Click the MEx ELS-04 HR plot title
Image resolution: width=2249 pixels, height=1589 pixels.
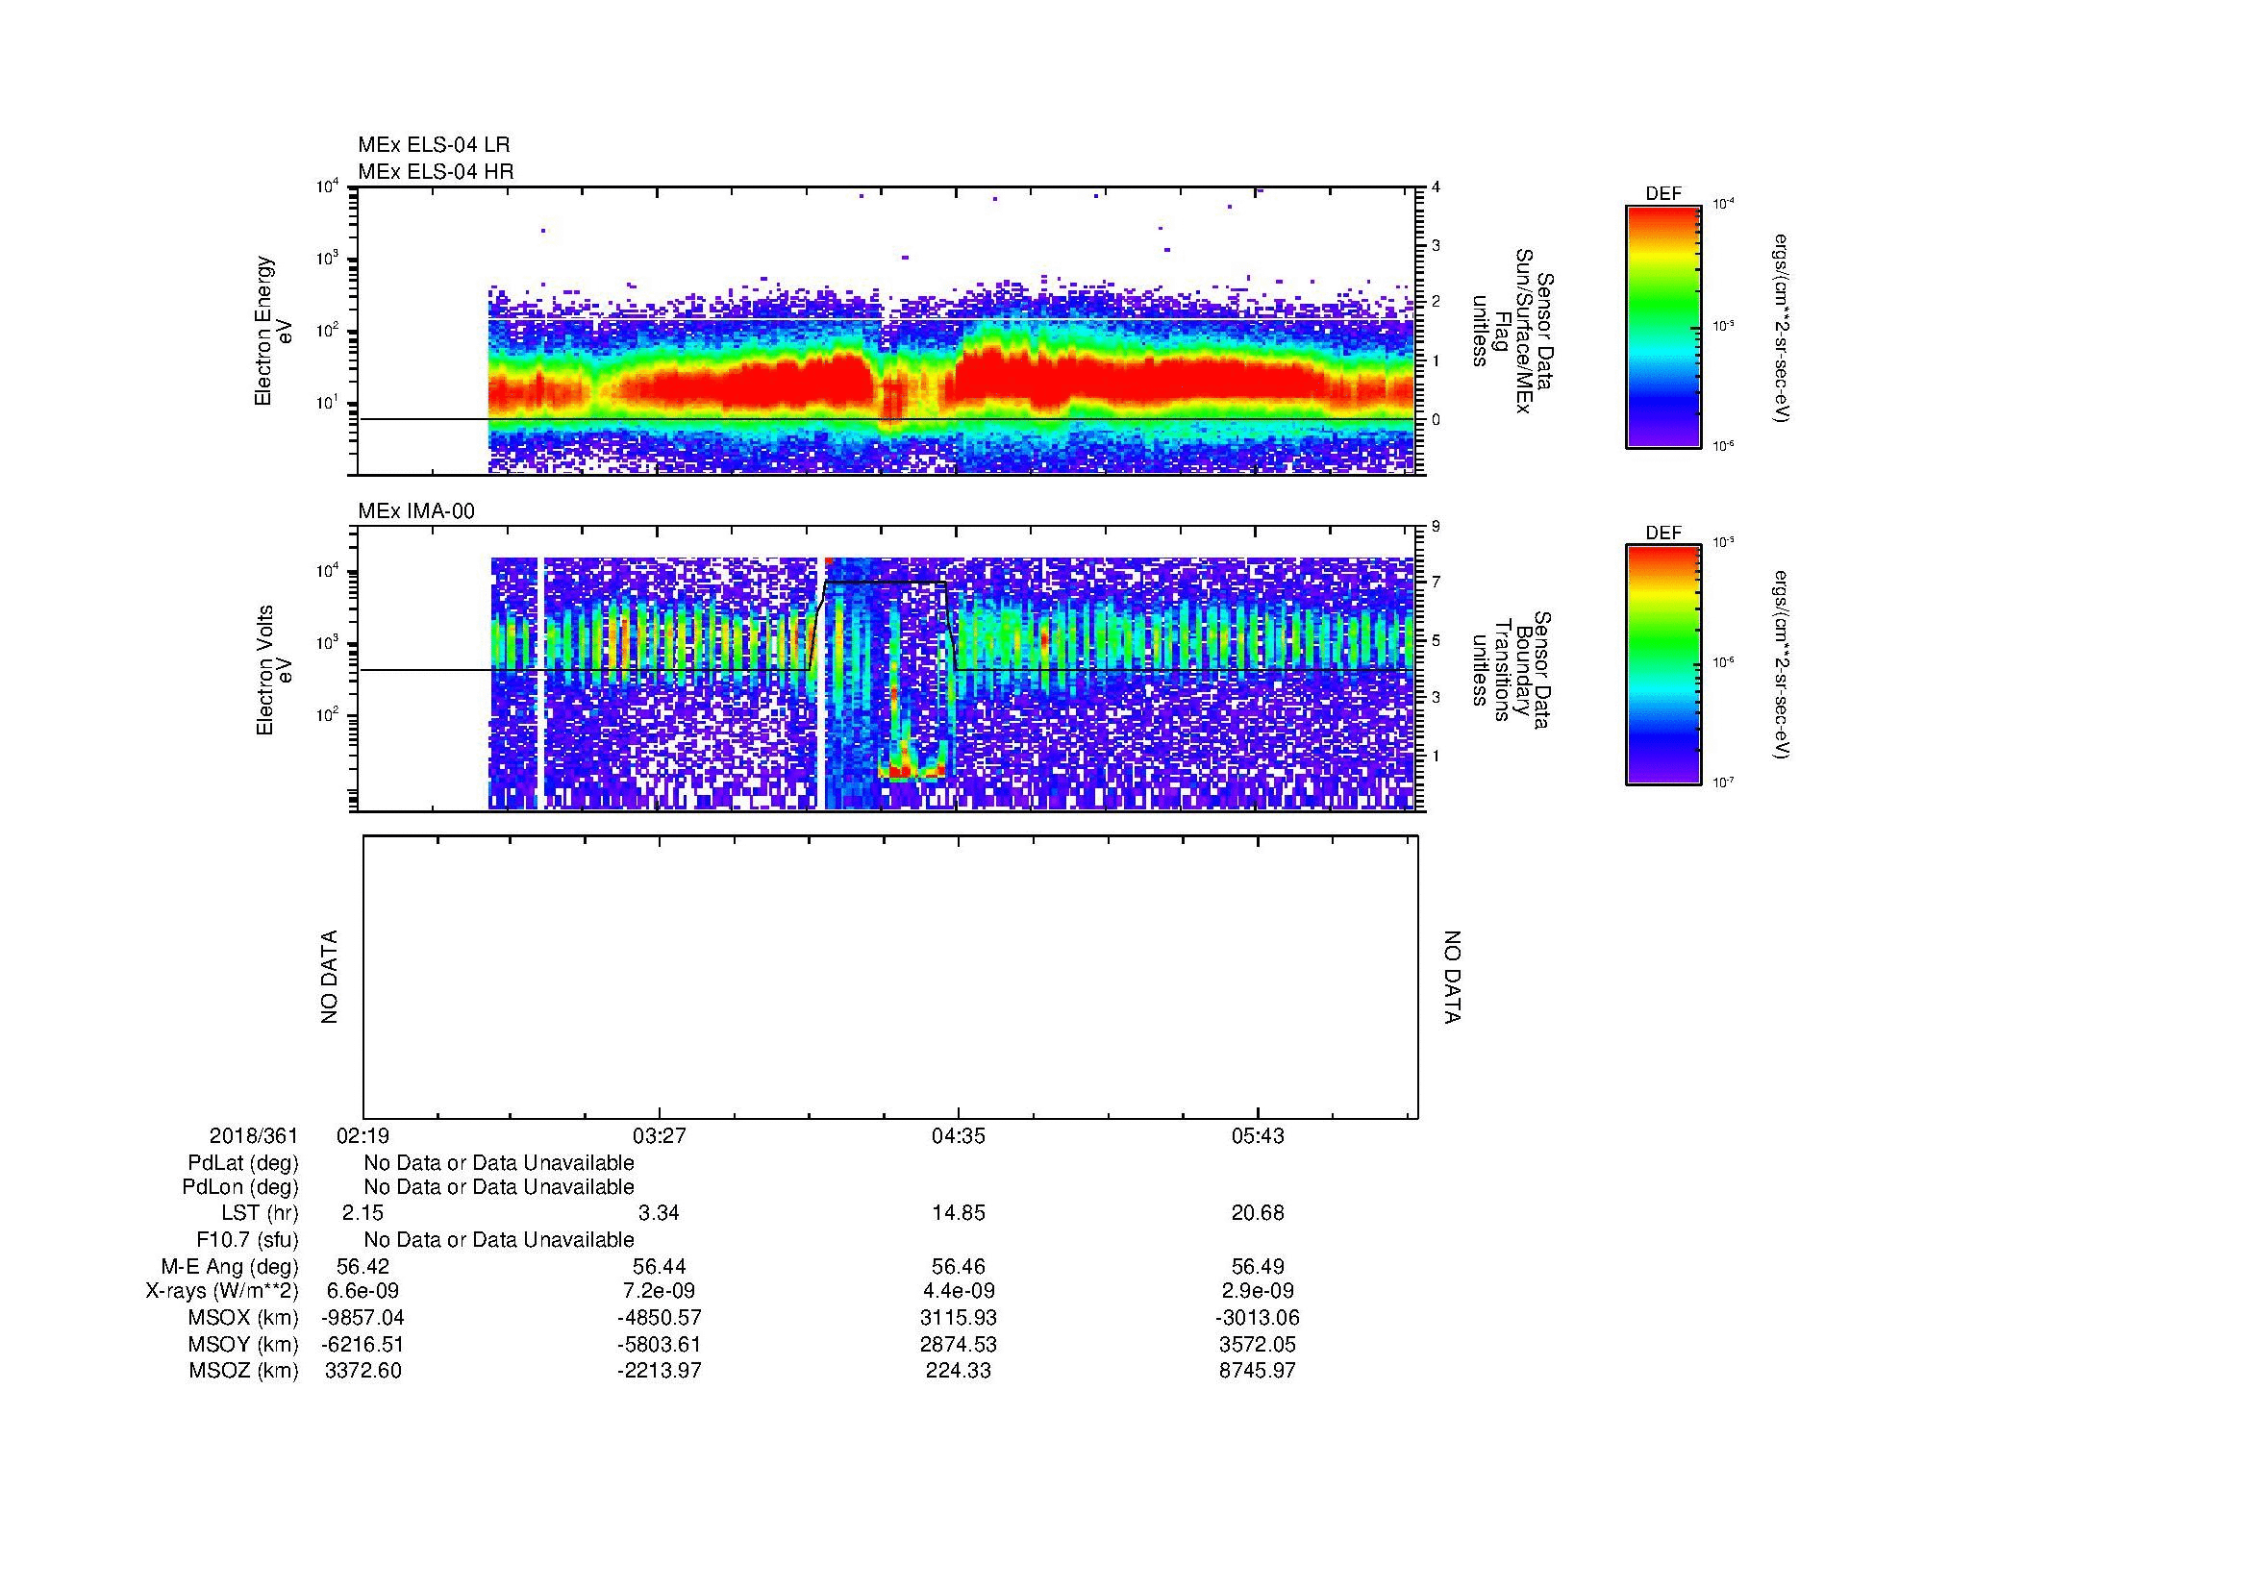435,171
